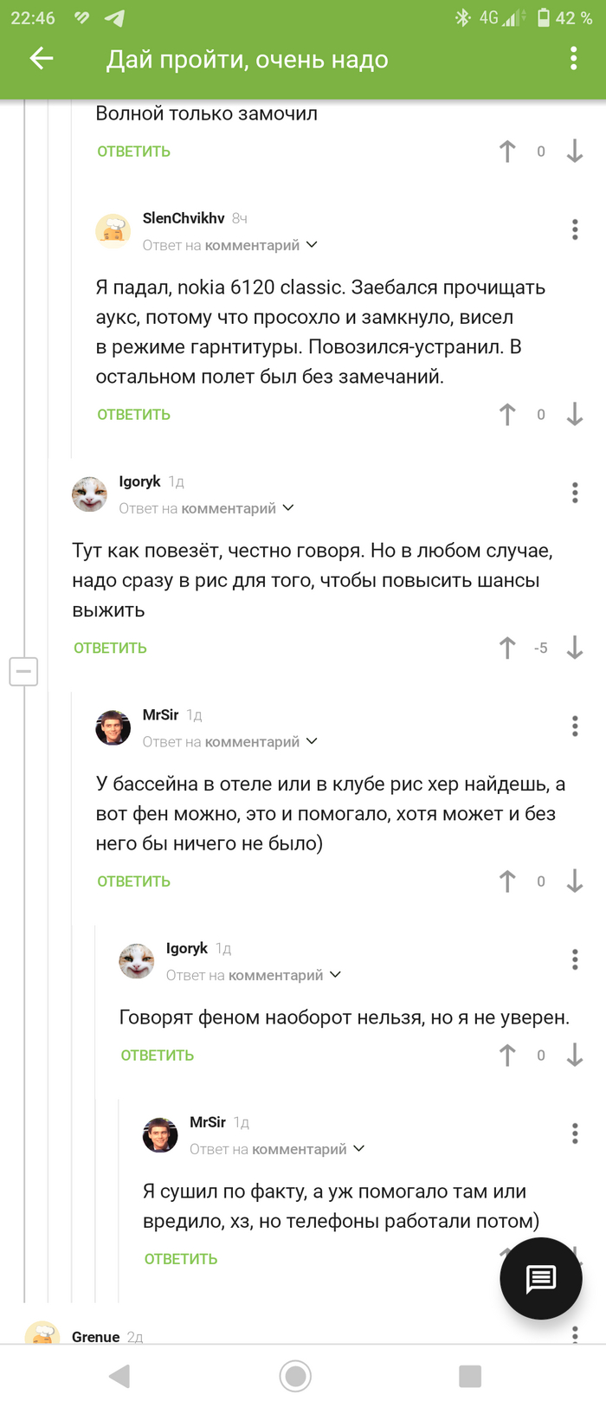Downvote SlenChvikhv's nokia 6120 comment
Screen dimensions: 606x1414
click(575, 415)
